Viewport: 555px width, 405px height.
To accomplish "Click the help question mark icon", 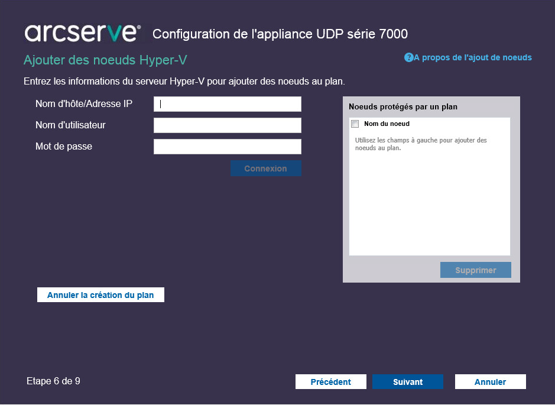I will [408, 57].
